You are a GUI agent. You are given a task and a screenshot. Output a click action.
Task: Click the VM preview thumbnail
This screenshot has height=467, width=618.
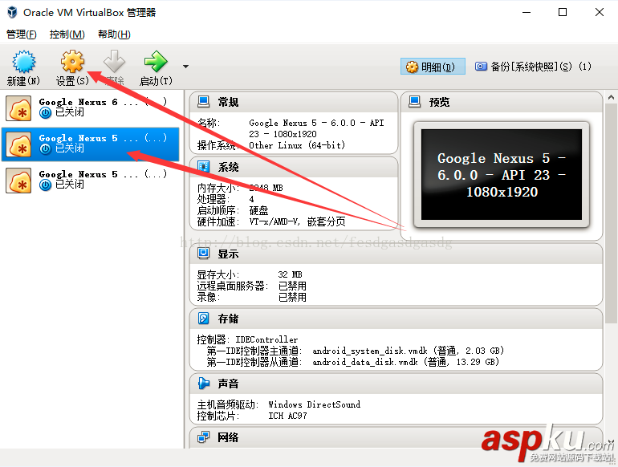[x=502, y=175]
